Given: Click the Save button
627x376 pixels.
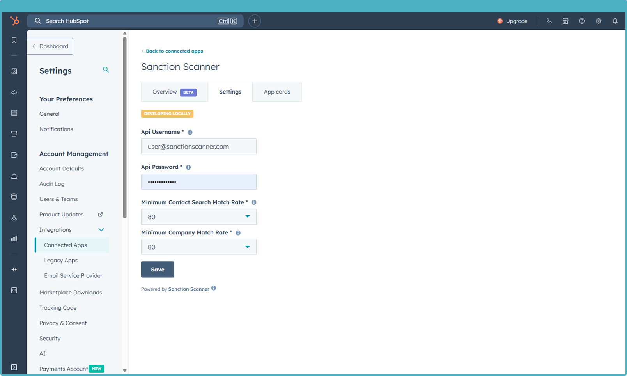Looking at the screenshot, I should [158, 270].
